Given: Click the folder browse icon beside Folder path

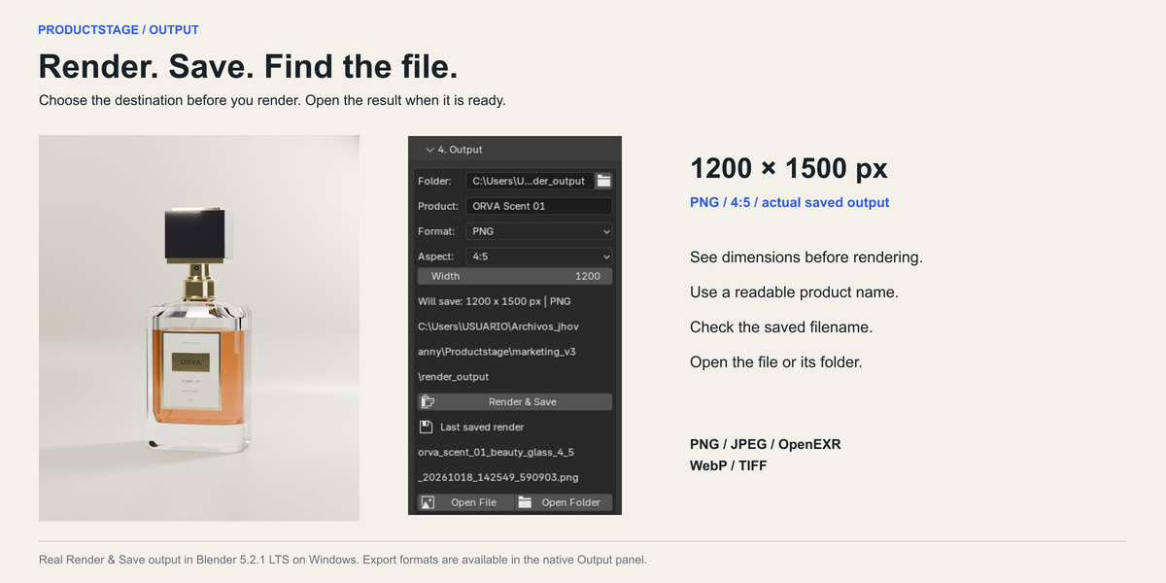Looking at the screenshot, I should pyautogui.click(x=603, y=181).
